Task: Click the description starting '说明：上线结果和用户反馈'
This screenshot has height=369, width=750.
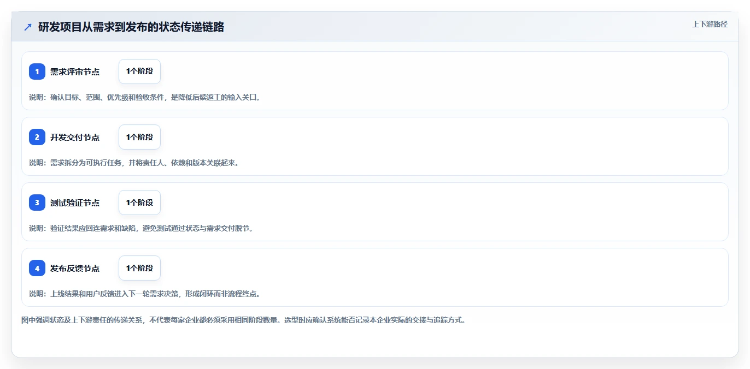Action: point(145,294)
